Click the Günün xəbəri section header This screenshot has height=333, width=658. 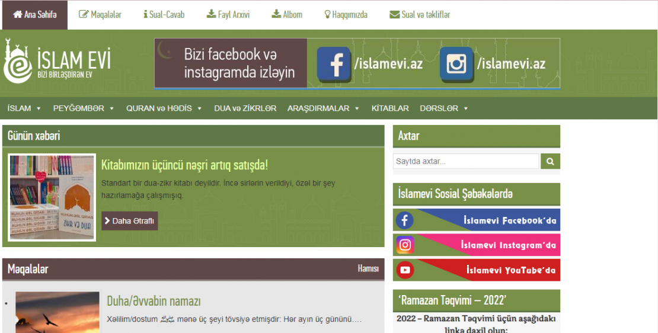[193, 136]
